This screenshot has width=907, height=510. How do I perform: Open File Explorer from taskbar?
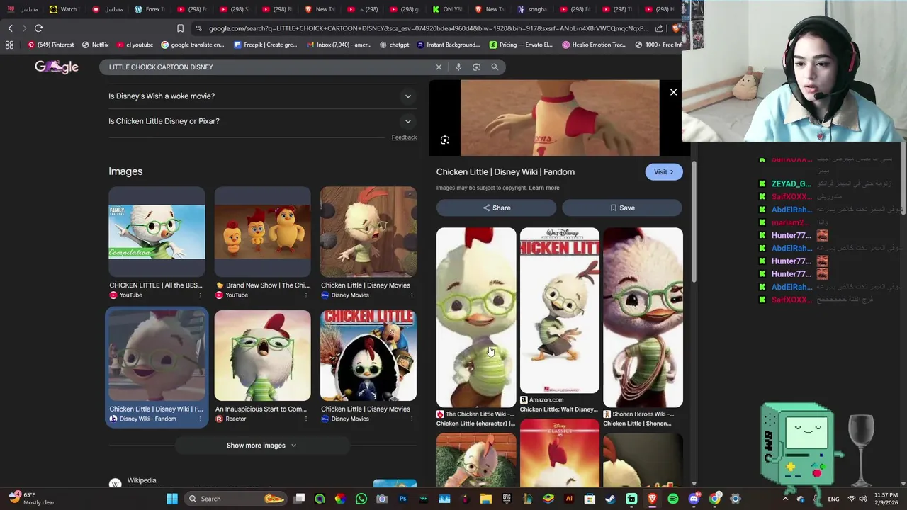click(x=485, y=499)
